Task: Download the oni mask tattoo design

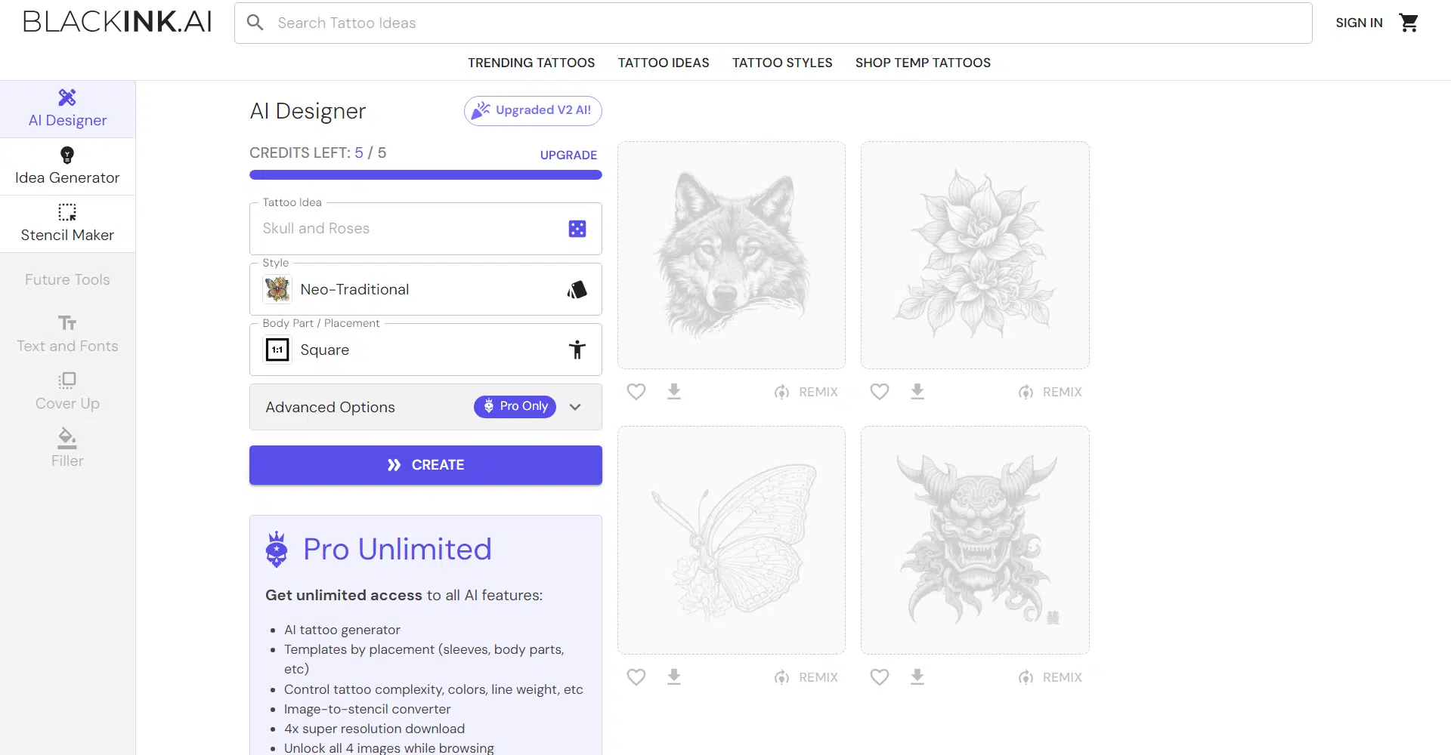Action: tap(917, 676)
